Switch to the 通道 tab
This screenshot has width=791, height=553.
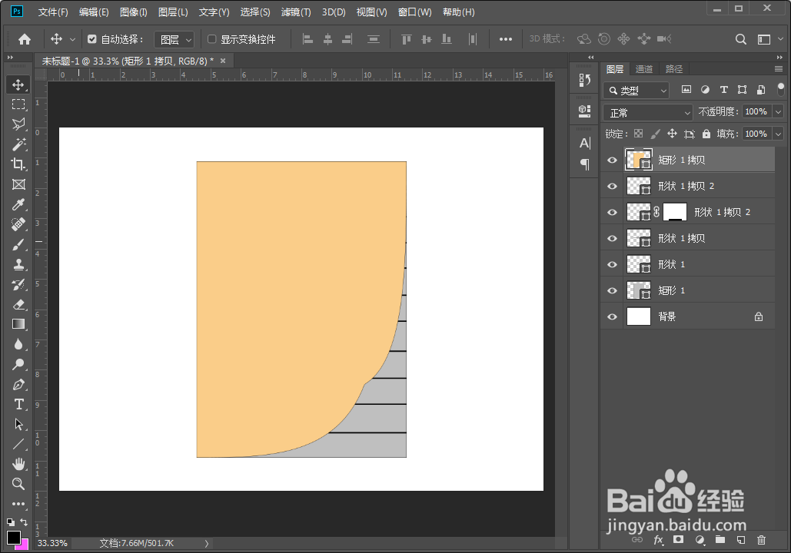click(643, 69)
